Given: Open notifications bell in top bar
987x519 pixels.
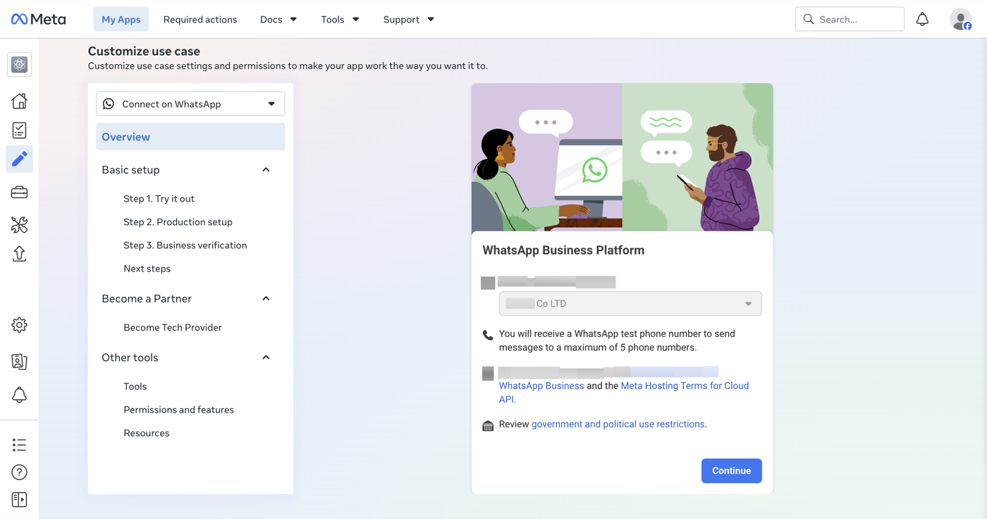Looking at the screenshot, I should coord(922,19).
